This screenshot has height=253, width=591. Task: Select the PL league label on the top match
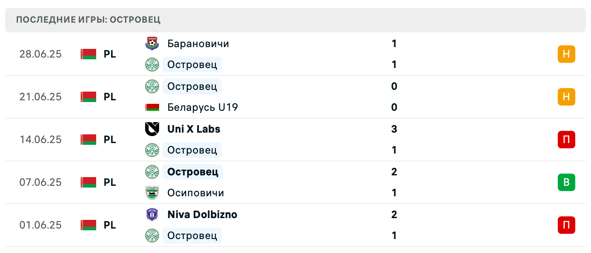pos(109,54)
